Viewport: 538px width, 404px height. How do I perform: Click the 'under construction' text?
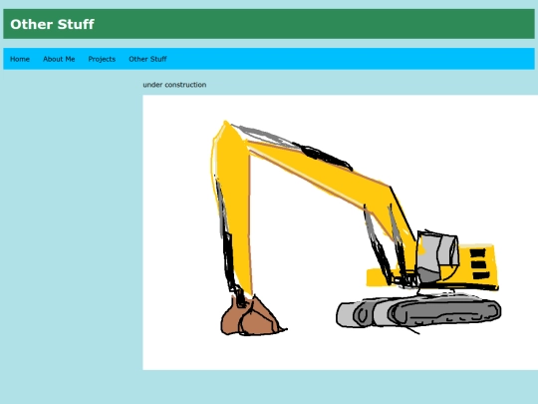pos(174,85)
